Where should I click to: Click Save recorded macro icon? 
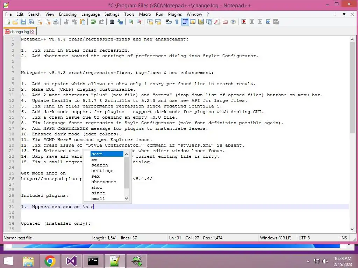[x=276, y=22]
